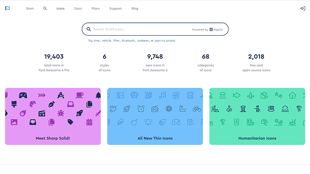The height and width of the screenshot is (174, 310).
Task: Select the bathtub icon
Action: 183,109
